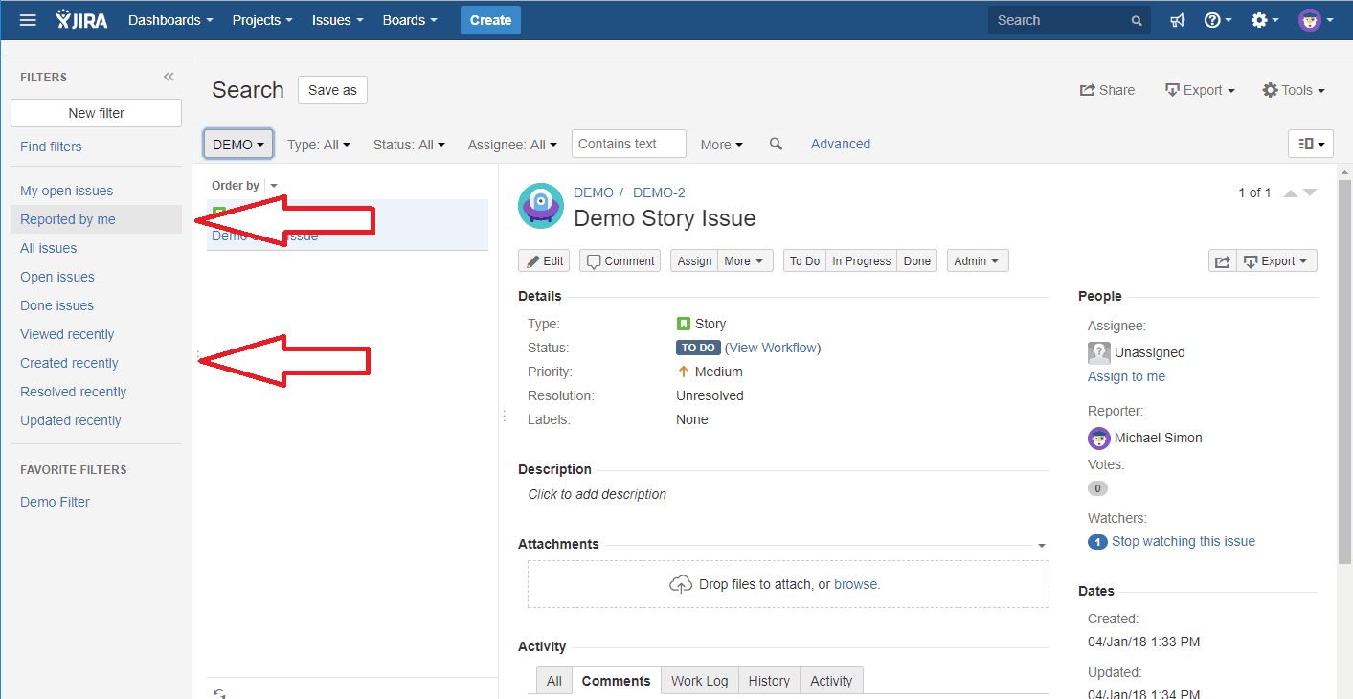Stop watching this issue
The height and width of the screenshot is (699, 1353).
tap(1184, 541)
